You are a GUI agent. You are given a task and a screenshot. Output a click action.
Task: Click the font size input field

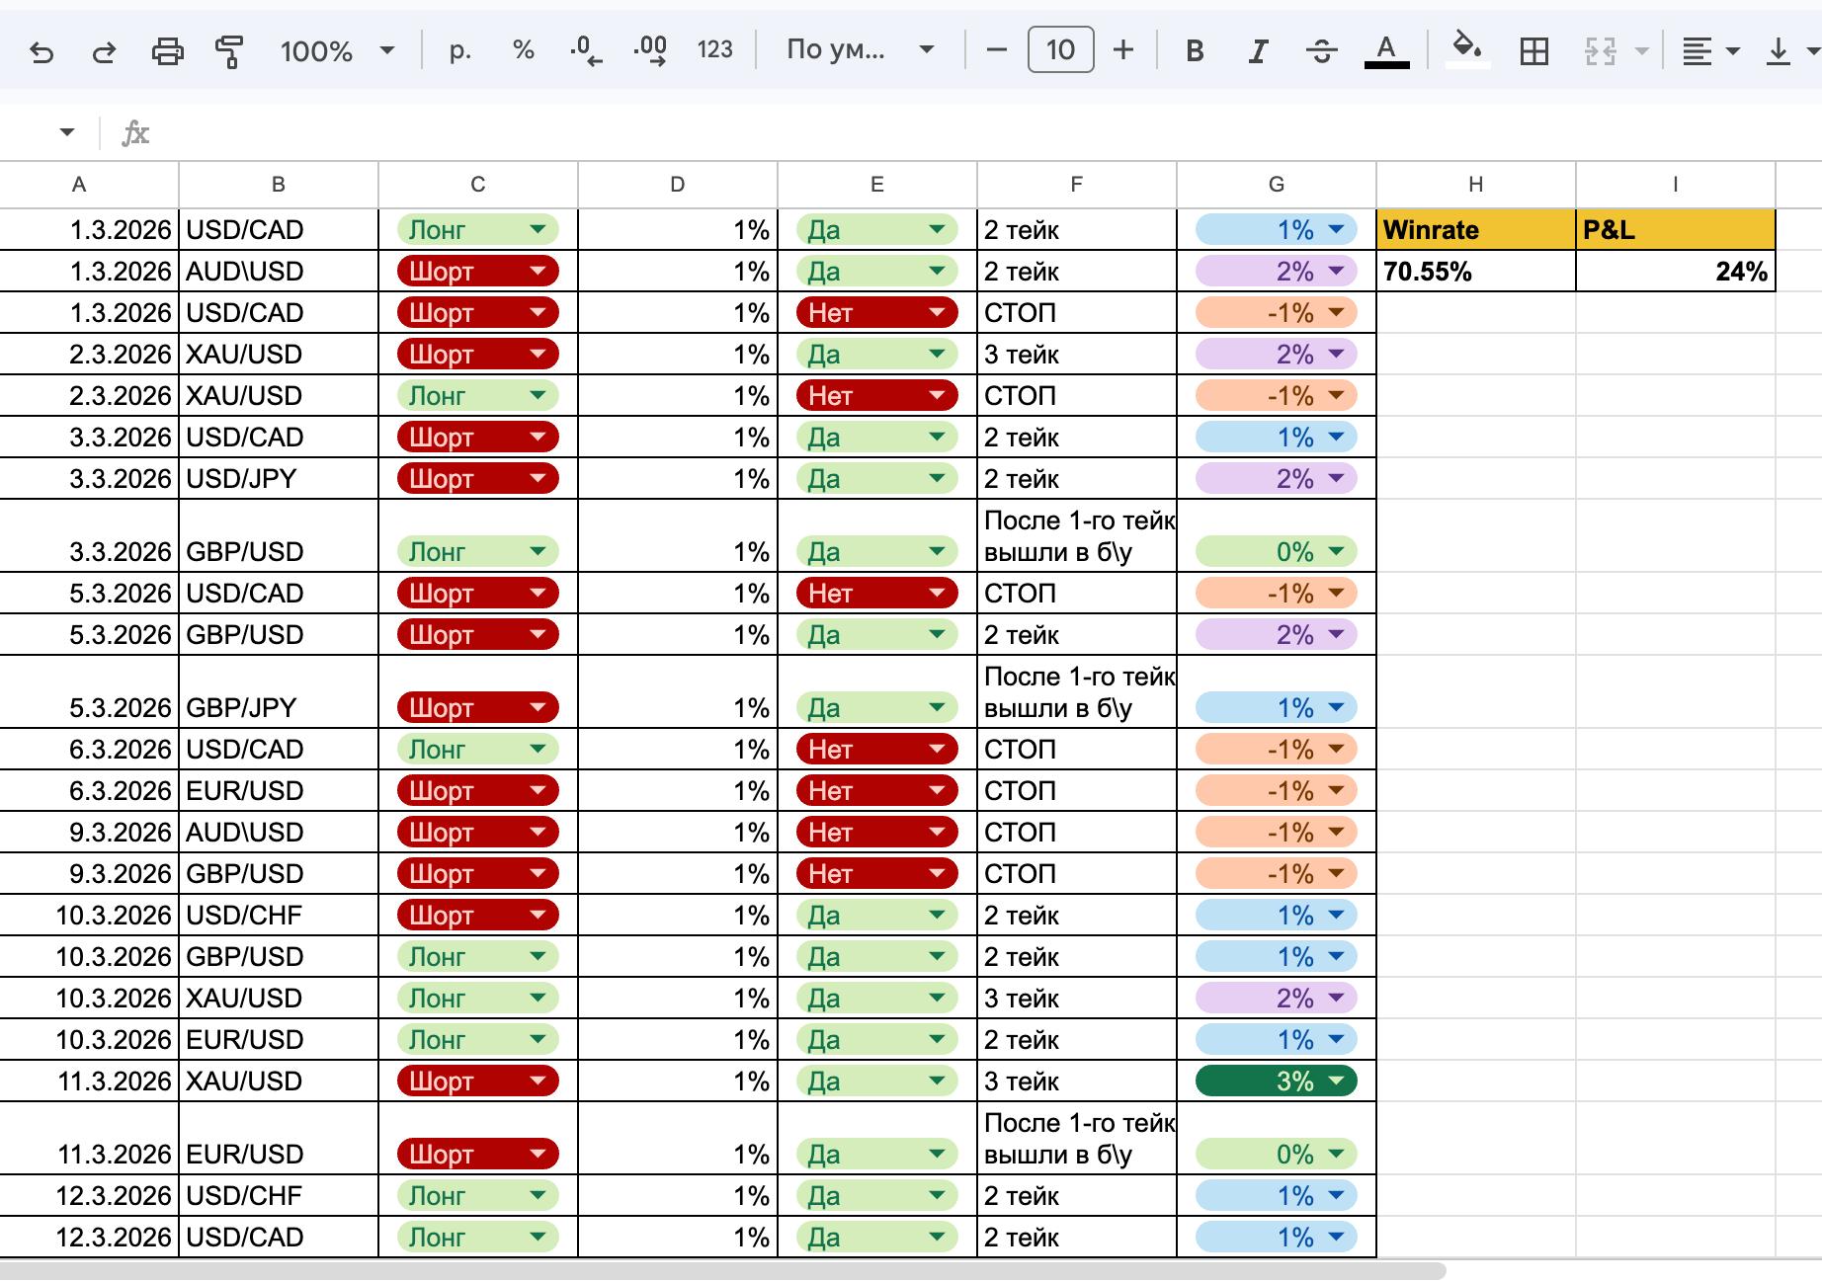1060,50
